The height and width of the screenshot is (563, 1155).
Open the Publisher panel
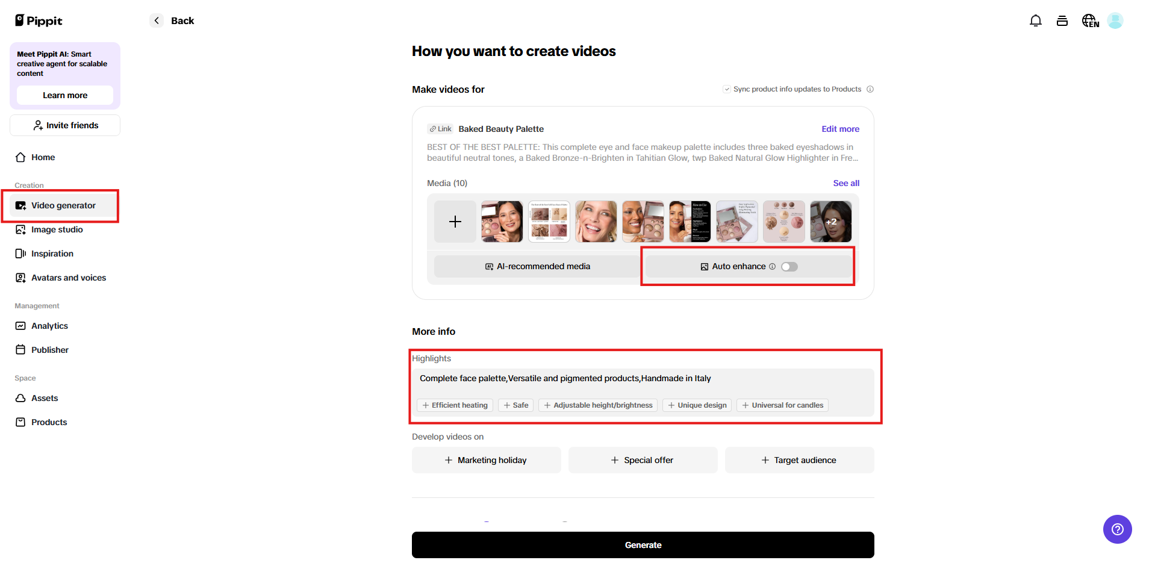pyautogui.click(x=49, y=350)
